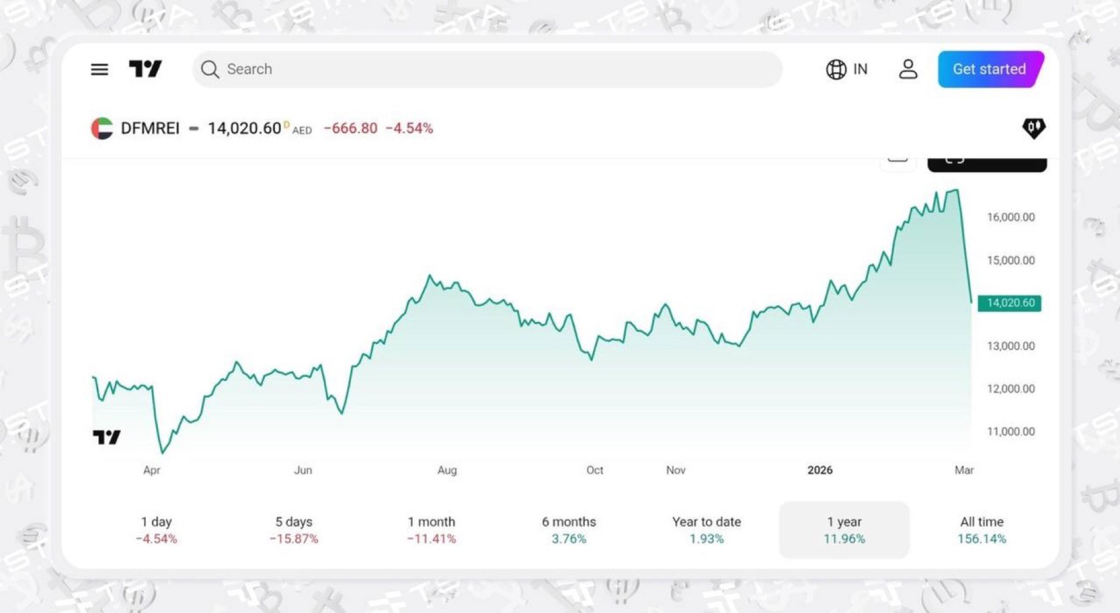Click the TradingView watermark on chart
Image resolution: width=1120 pixels, height=613 pixels.
[x=107, y=437]
